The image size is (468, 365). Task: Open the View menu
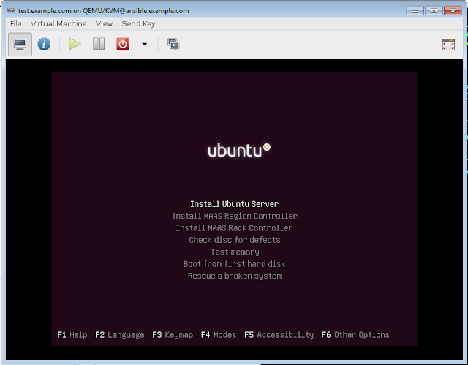104,23
